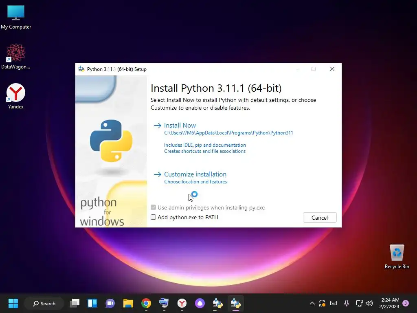Open My Computer desktop icon

(x=16, y=17)
